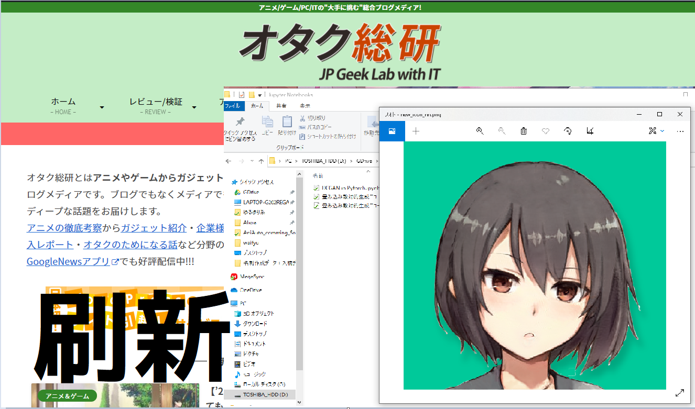Open 3D オブジェクト folder
This screenshot has height=409, width=695.
[x=254, y=313]
